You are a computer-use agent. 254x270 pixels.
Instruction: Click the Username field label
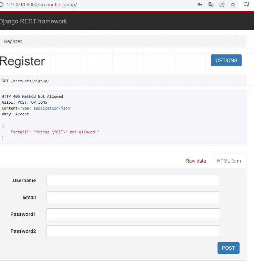[x=24, y=180]
